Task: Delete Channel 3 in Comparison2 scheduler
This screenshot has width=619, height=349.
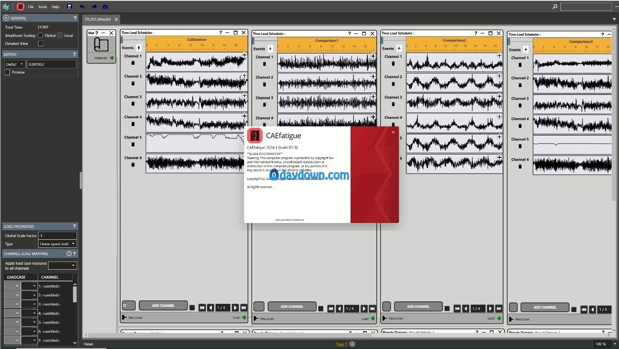Action: (x=393, y=104)
